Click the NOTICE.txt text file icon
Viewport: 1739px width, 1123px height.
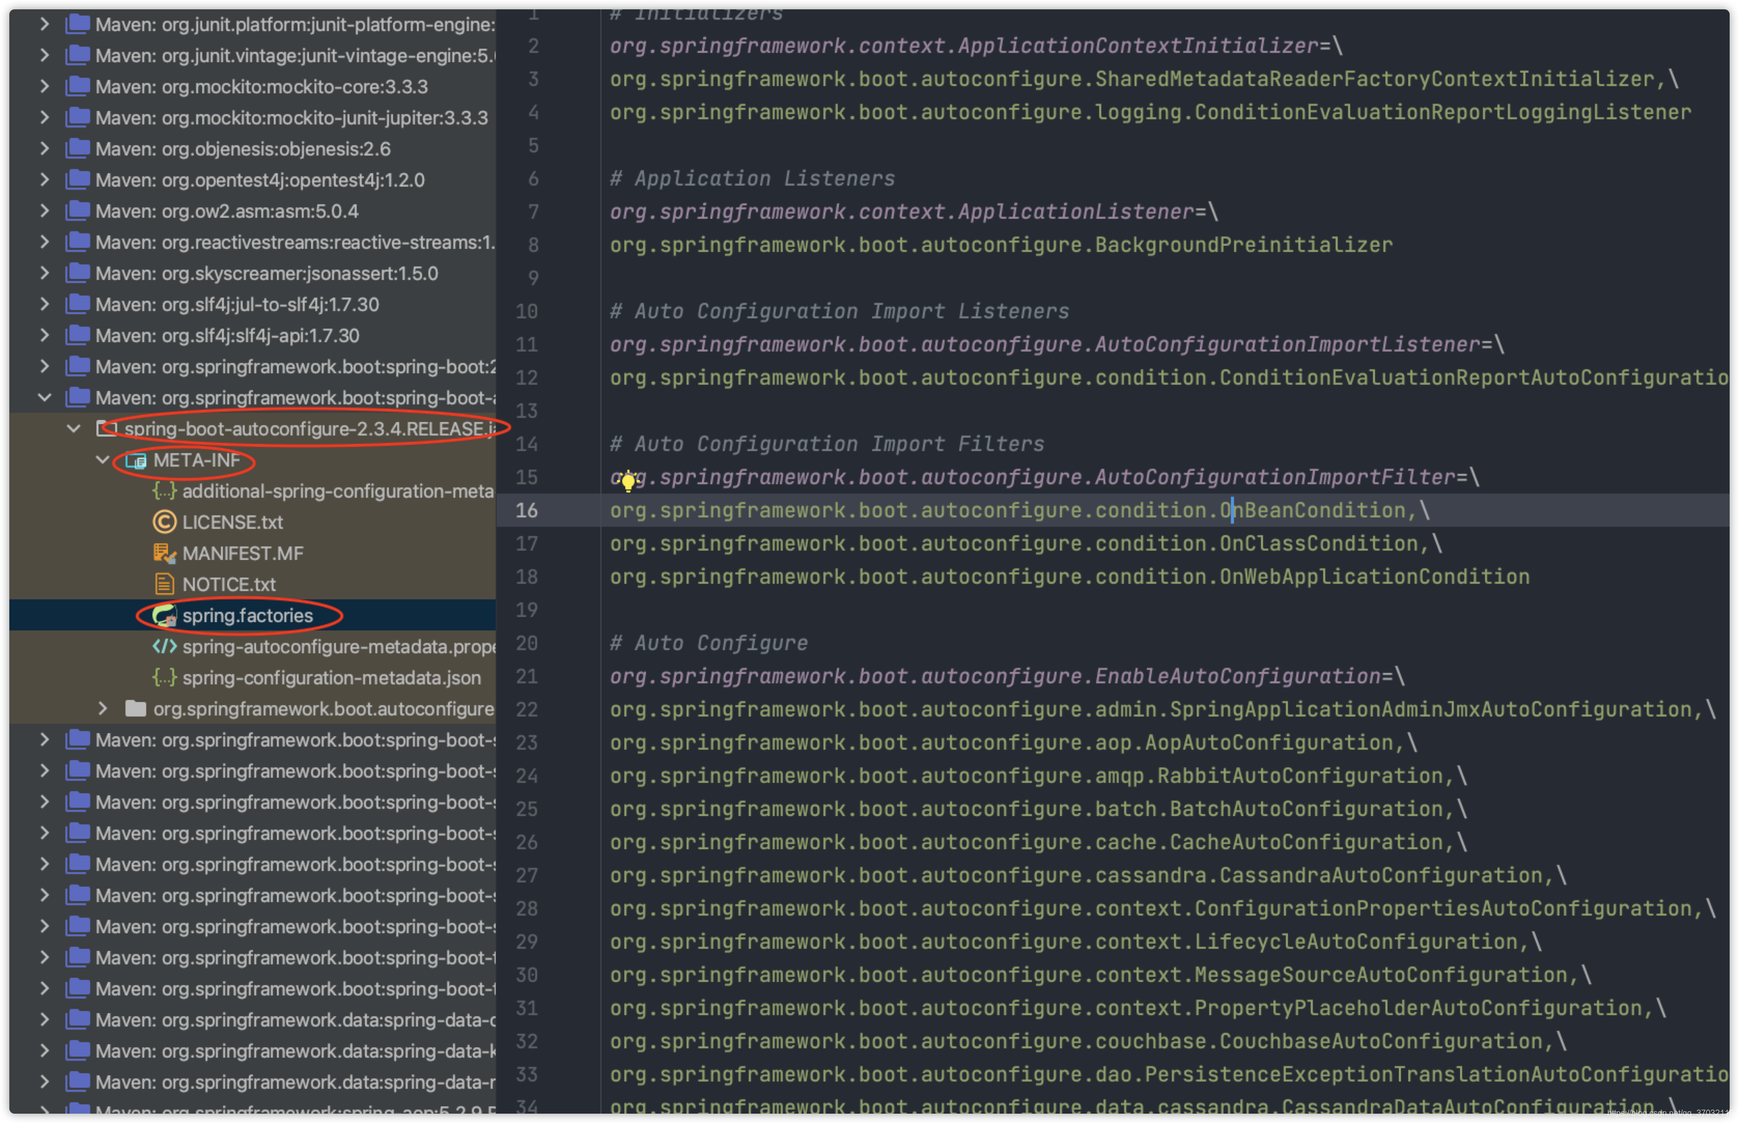[164, 583]
